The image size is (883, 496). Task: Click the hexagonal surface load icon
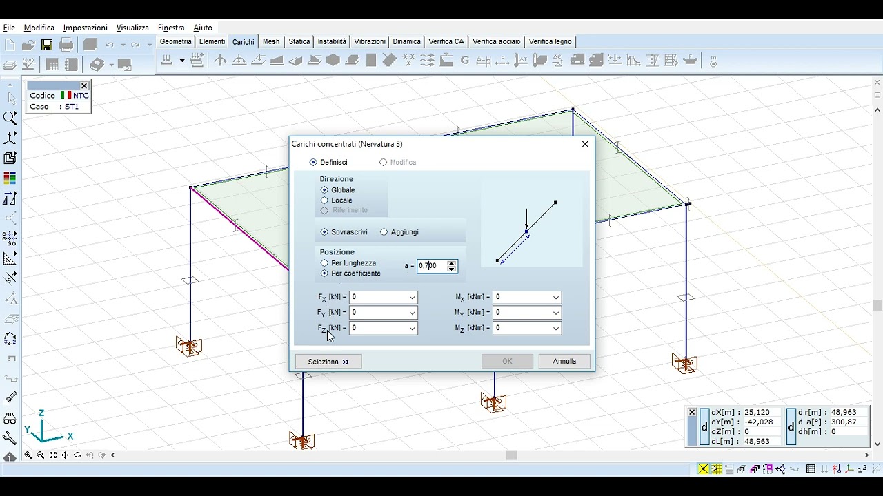click(x=333, y=61)
